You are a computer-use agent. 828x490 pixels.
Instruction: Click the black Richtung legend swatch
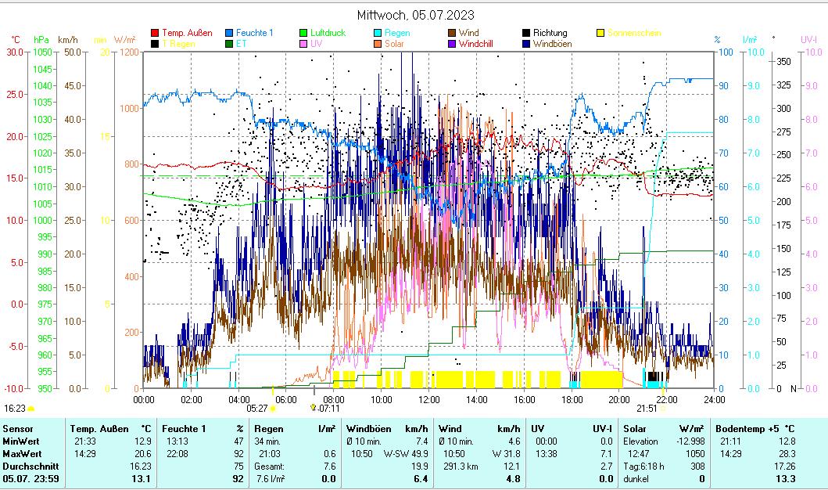click(527, 34)
